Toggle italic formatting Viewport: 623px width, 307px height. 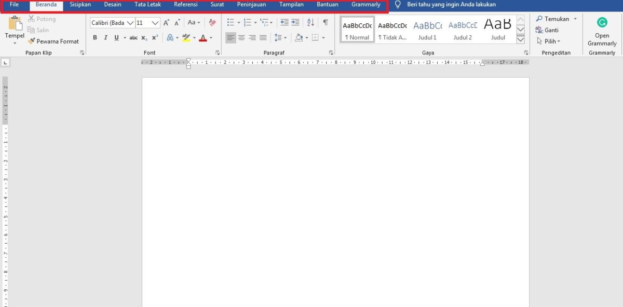tap(105, 38)
